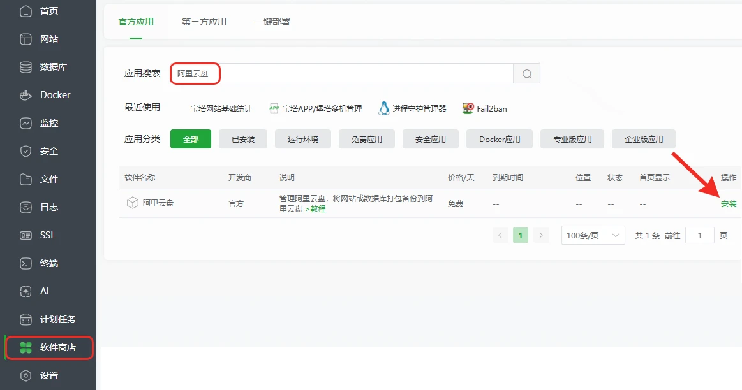Viewport: 742px width, 390px height.
Task: Click the 日志 log icon
Action: 26,207
